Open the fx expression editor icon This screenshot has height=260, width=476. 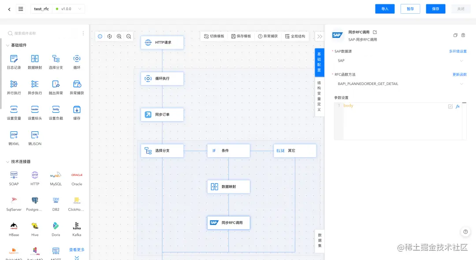click(458, 107)
